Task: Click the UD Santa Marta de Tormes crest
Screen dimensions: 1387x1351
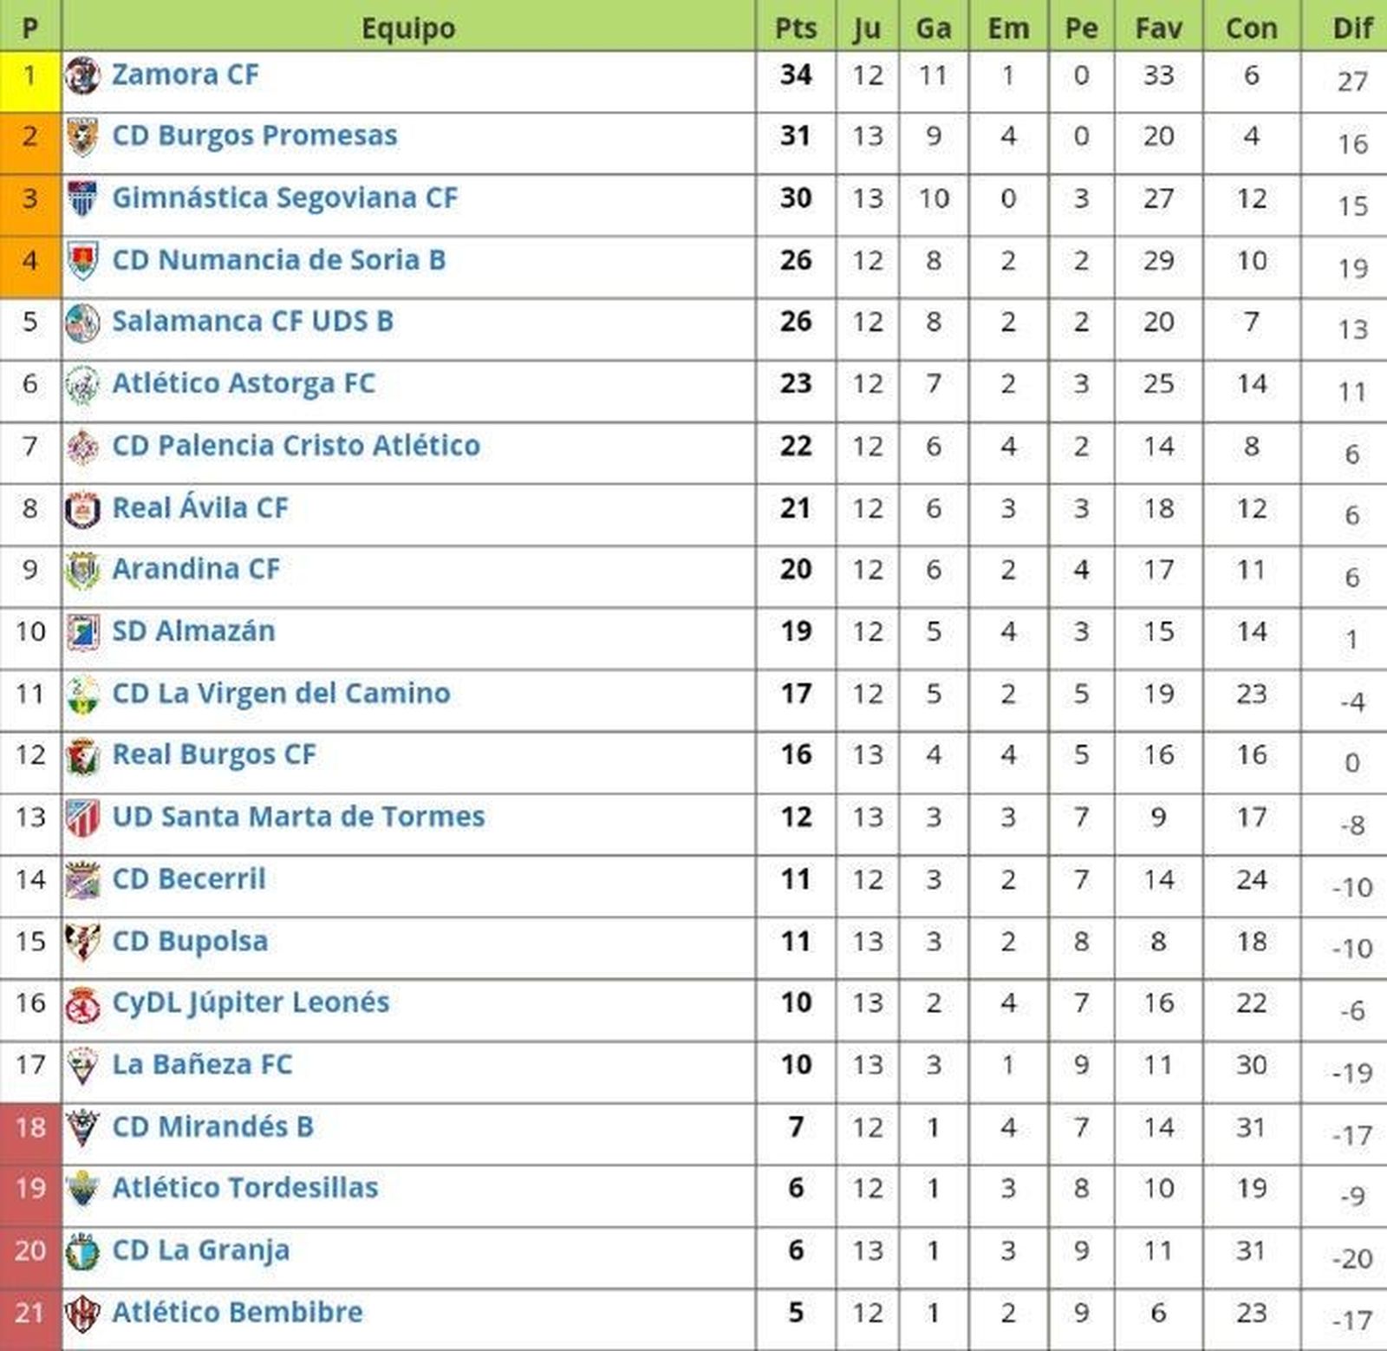Action: tap(82, 818)
